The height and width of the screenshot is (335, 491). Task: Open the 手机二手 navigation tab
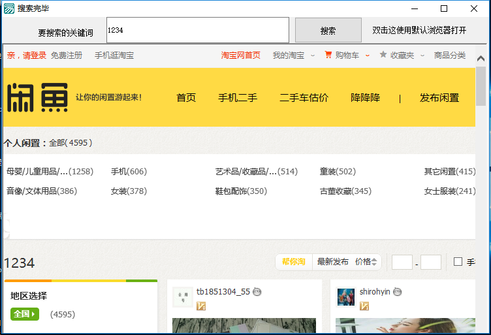(x=238, y=98)
